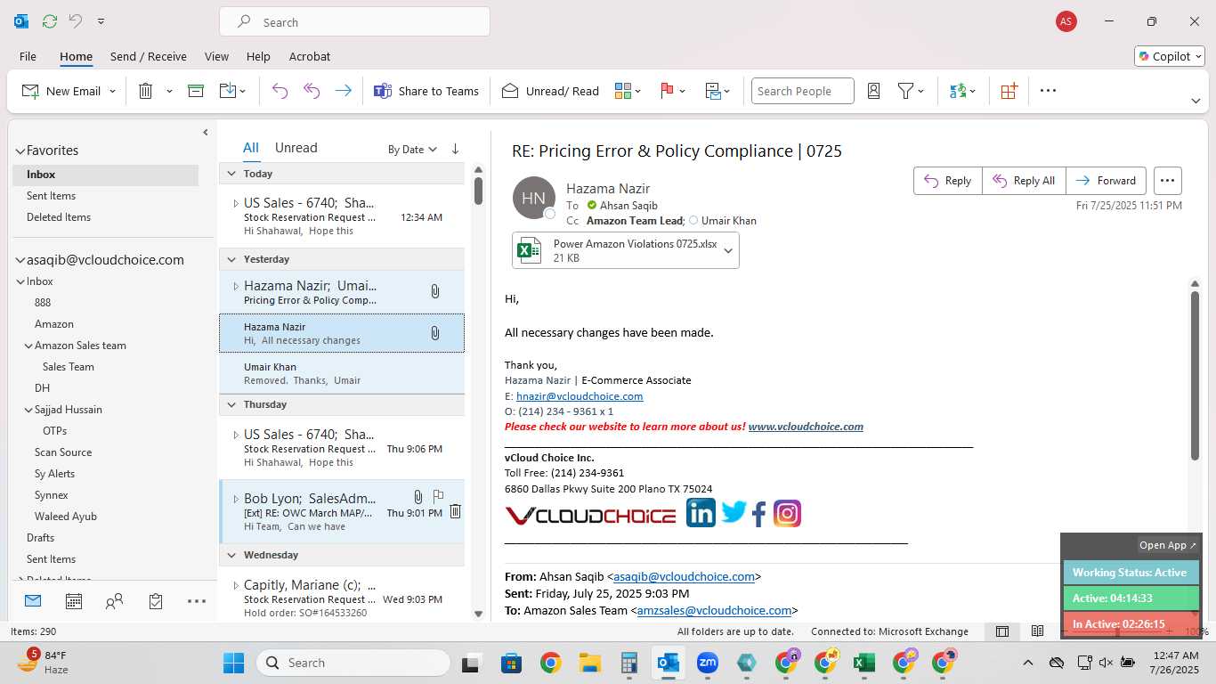1216x684 pixels.
Task: Collapse the Yesterday group header
Action: (231, 259)
